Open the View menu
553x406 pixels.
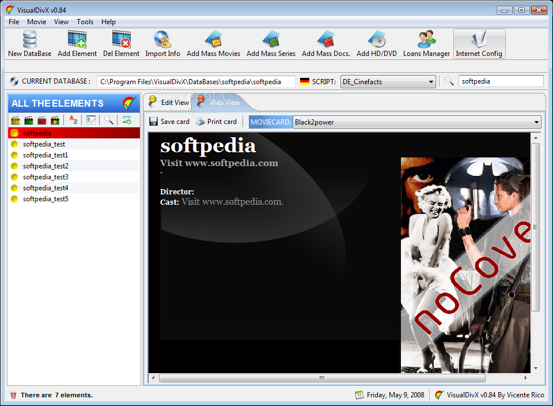pos(61,22)
